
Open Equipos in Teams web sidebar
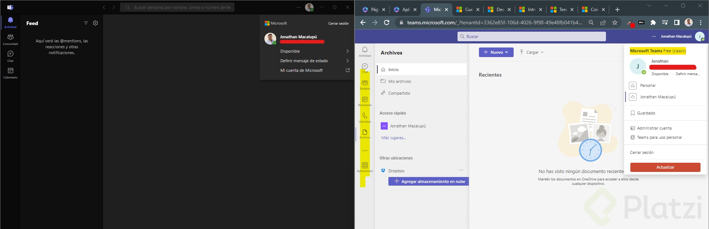point(365,85)
